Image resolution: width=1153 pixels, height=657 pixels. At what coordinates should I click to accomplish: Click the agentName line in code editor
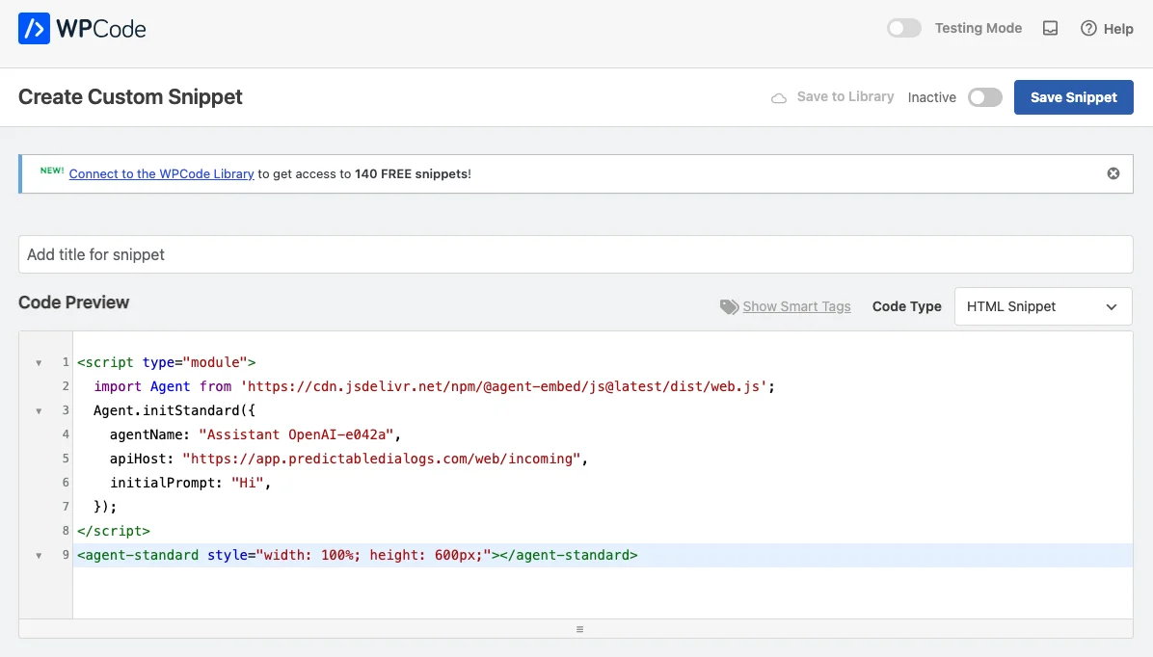255,434
